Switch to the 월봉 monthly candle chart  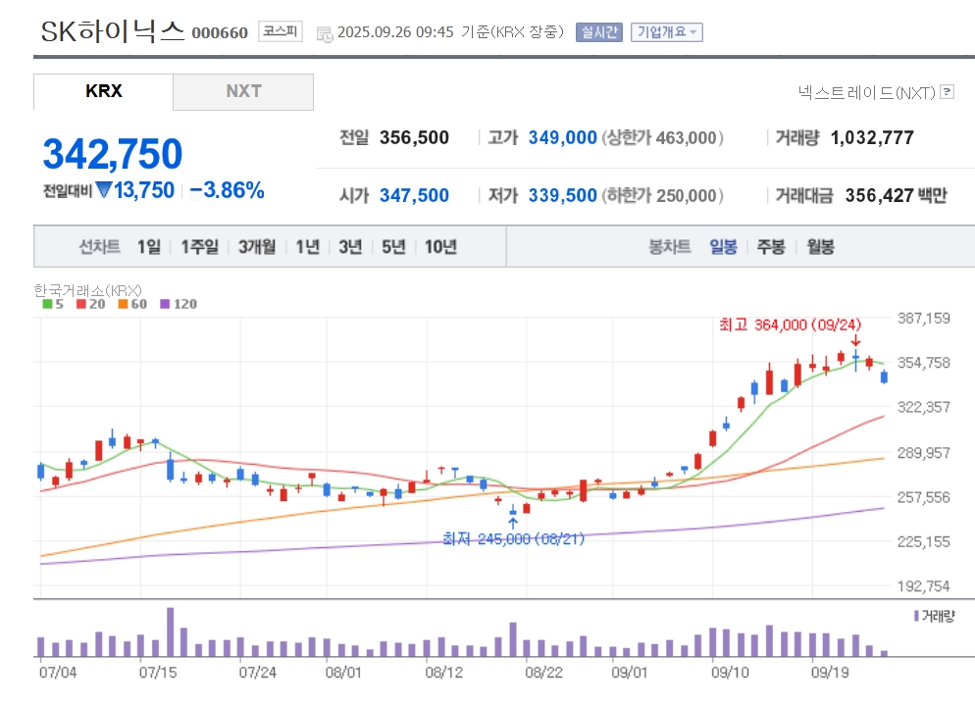pyautogui.click(x=820, y=247)
